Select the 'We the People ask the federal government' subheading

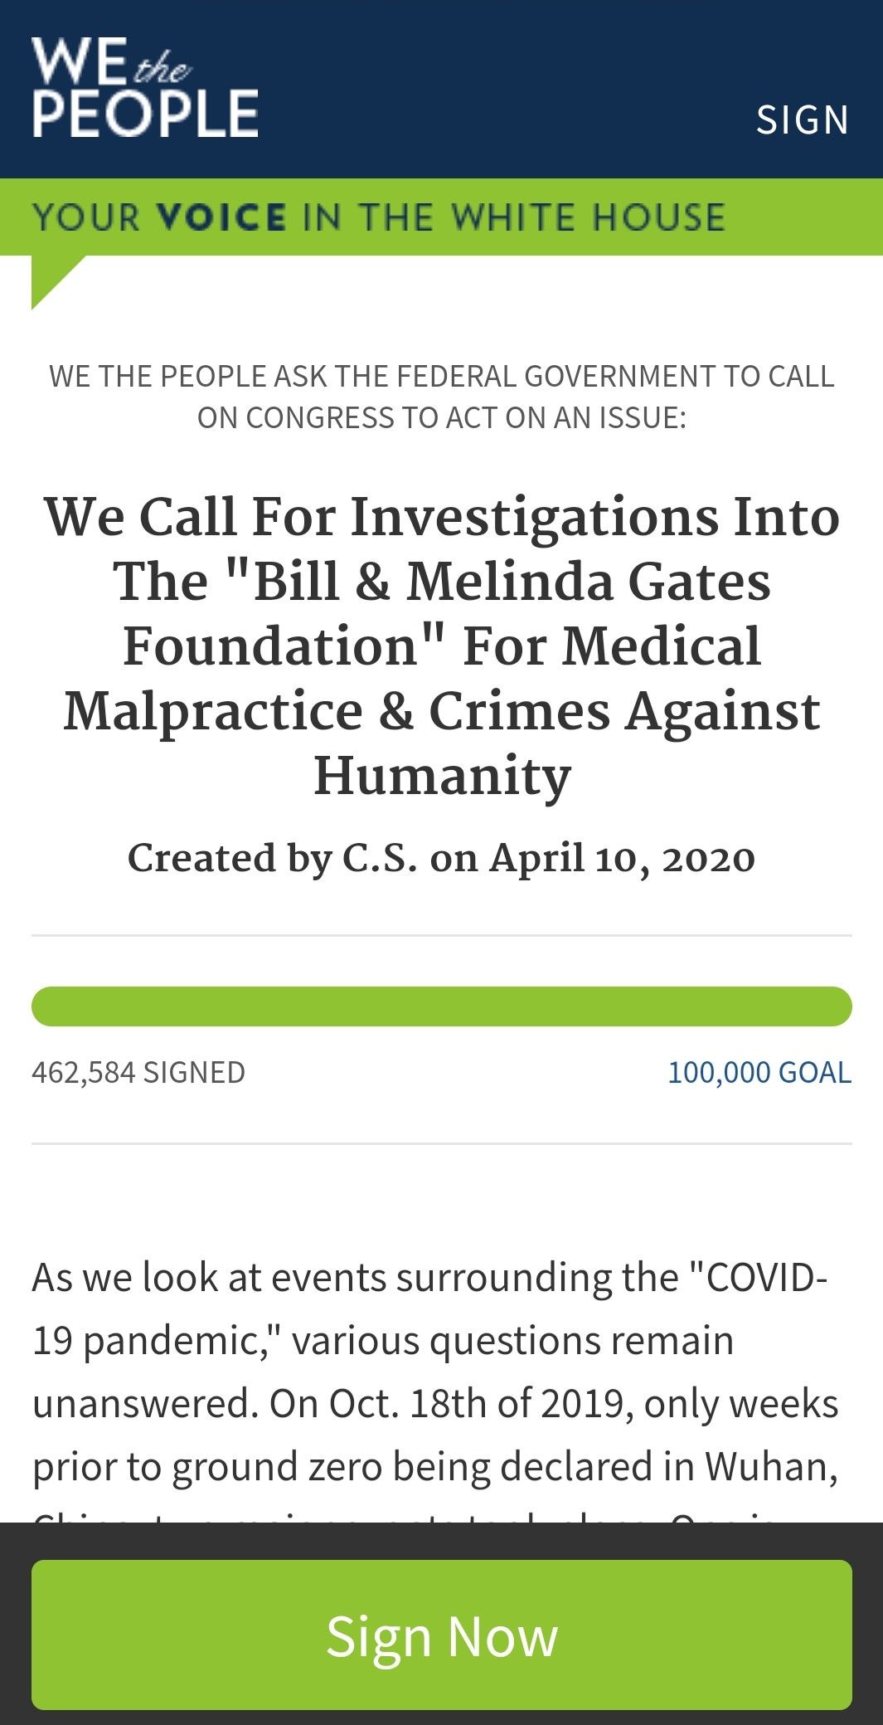tap(441, 397)
